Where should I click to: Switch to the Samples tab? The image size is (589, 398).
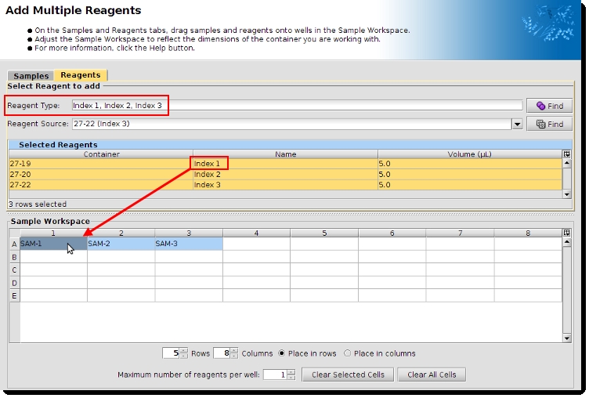[31, 76]
